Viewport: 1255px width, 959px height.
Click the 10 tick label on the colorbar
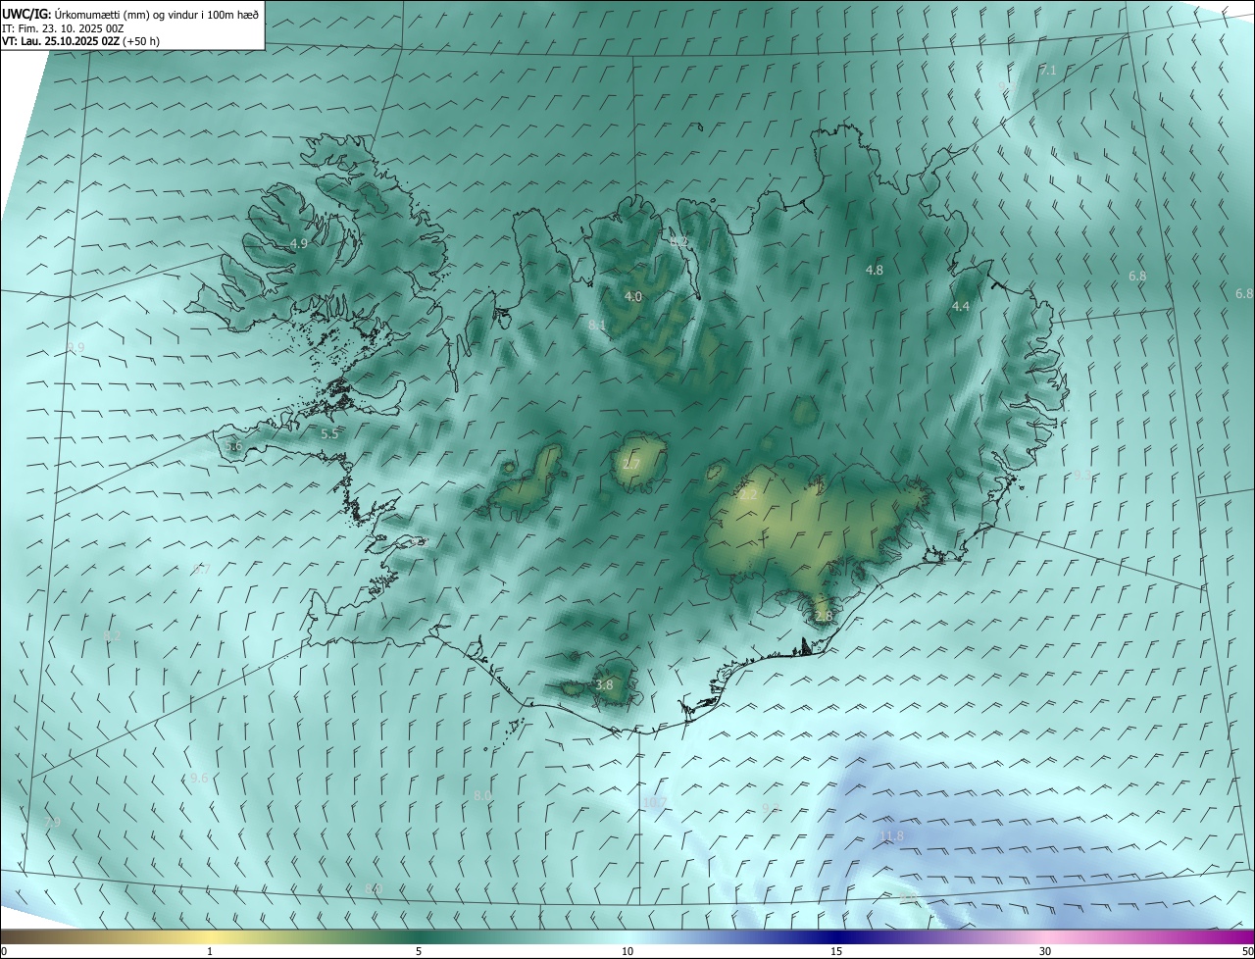[x=627, y=951]
